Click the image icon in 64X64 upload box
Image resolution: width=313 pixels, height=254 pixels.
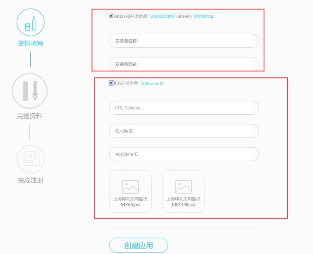coord(130,187)
